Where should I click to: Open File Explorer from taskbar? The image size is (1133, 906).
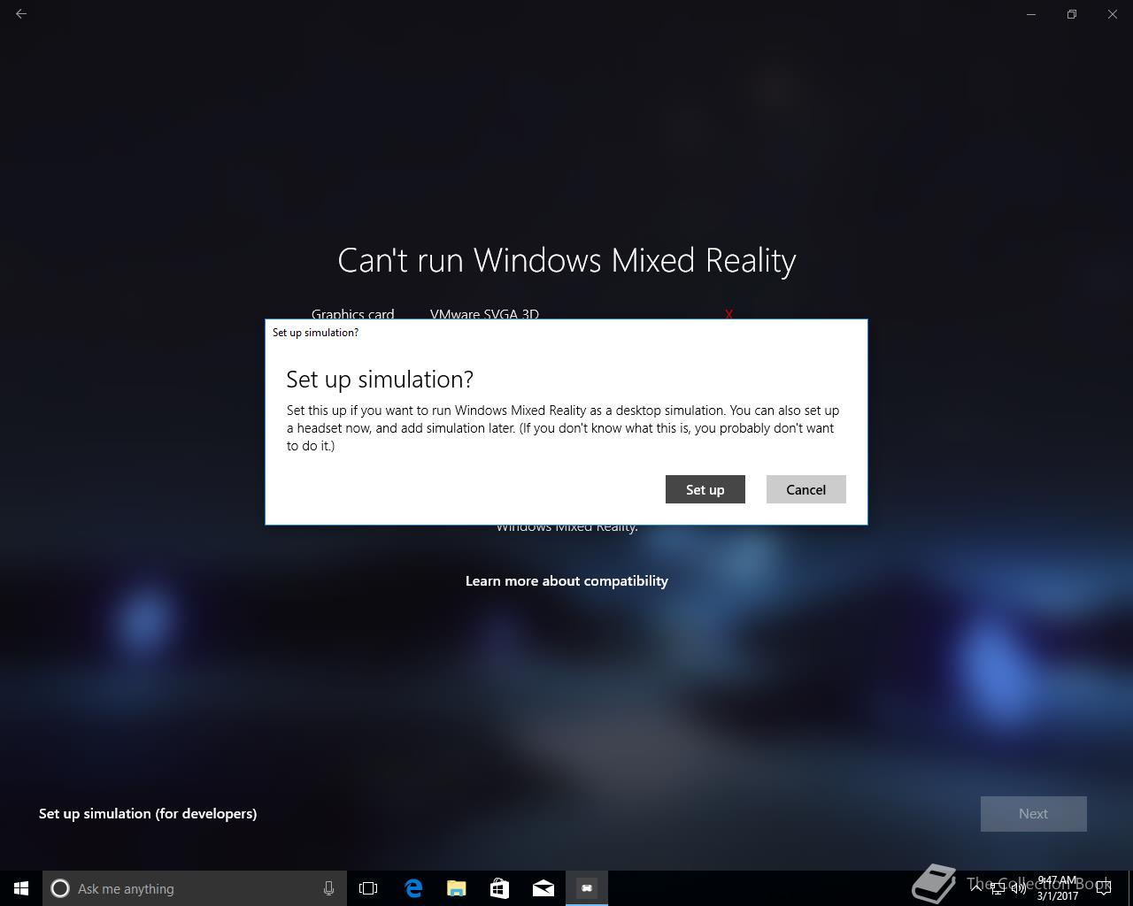[457, 888]
